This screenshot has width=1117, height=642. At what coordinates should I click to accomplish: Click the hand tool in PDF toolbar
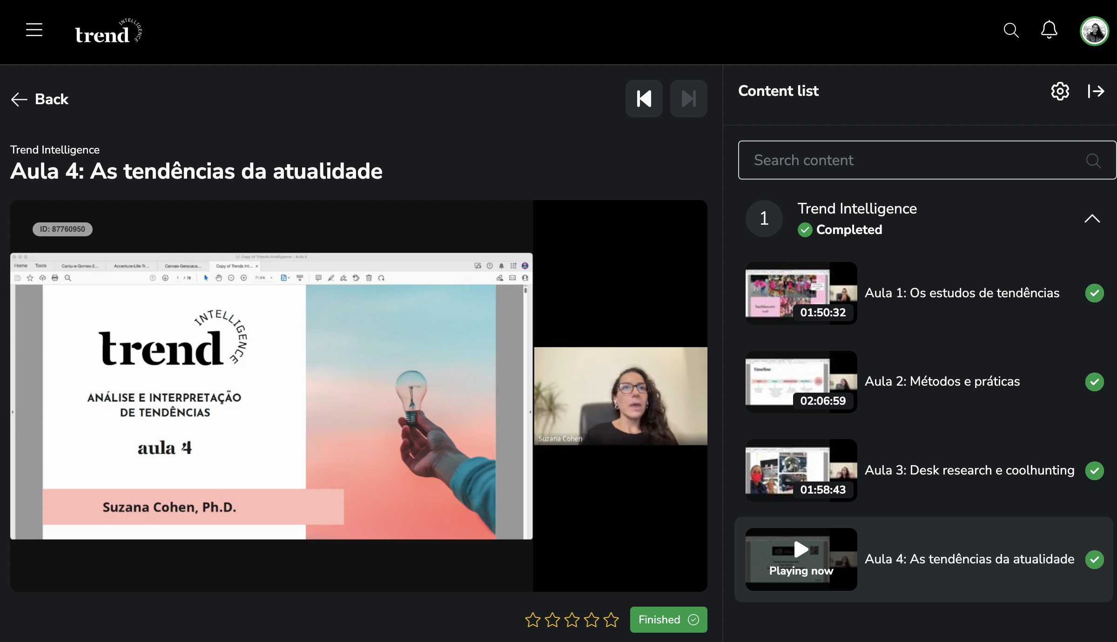[219, 278]
